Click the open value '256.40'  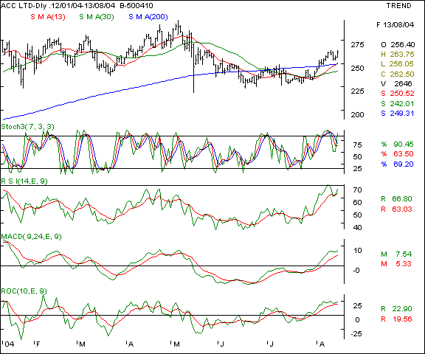[402, 44]
